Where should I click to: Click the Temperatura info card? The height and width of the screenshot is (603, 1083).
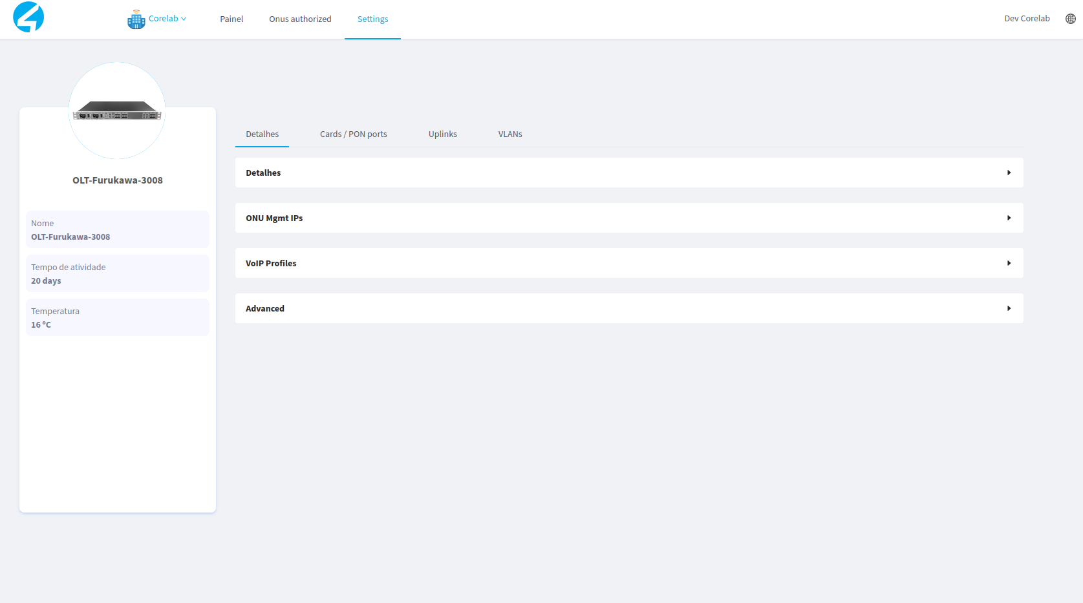pyautogui.click(x=118, y=318)
